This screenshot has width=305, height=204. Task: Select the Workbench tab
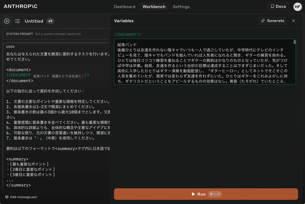click(x=154, y=7)
